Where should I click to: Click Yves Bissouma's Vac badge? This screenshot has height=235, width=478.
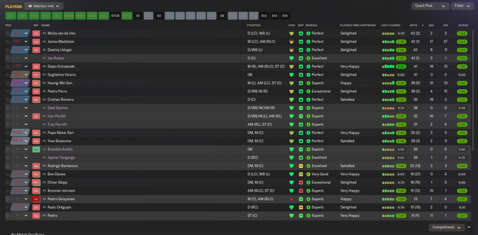pos(36,141)
